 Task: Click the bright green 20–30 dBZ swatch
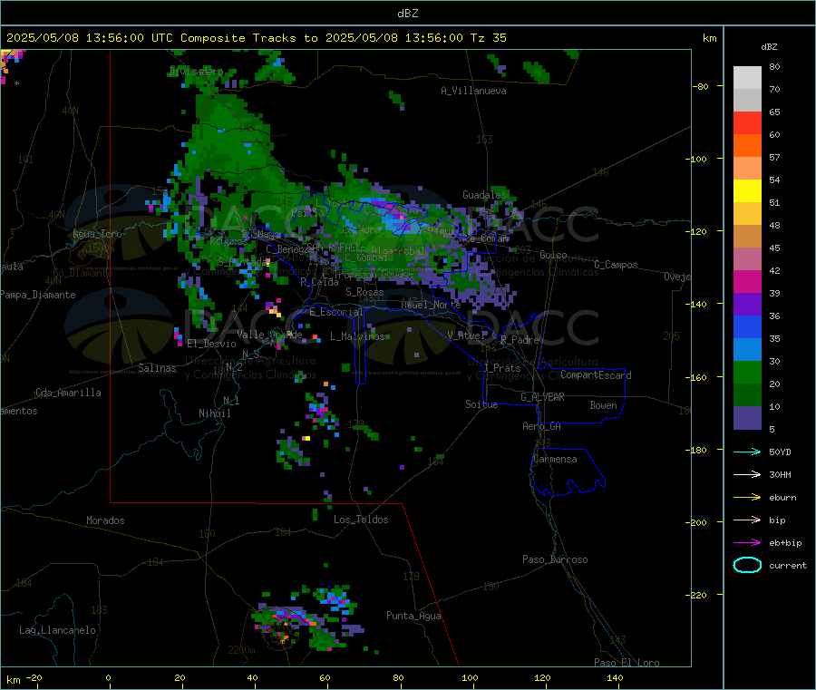tap(747, 372)
